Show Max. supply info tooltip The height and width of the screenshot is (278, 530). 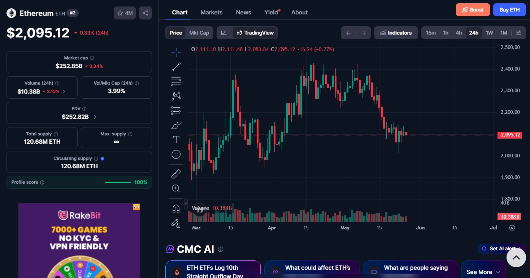pyautogui.click(x=130, y=134)
